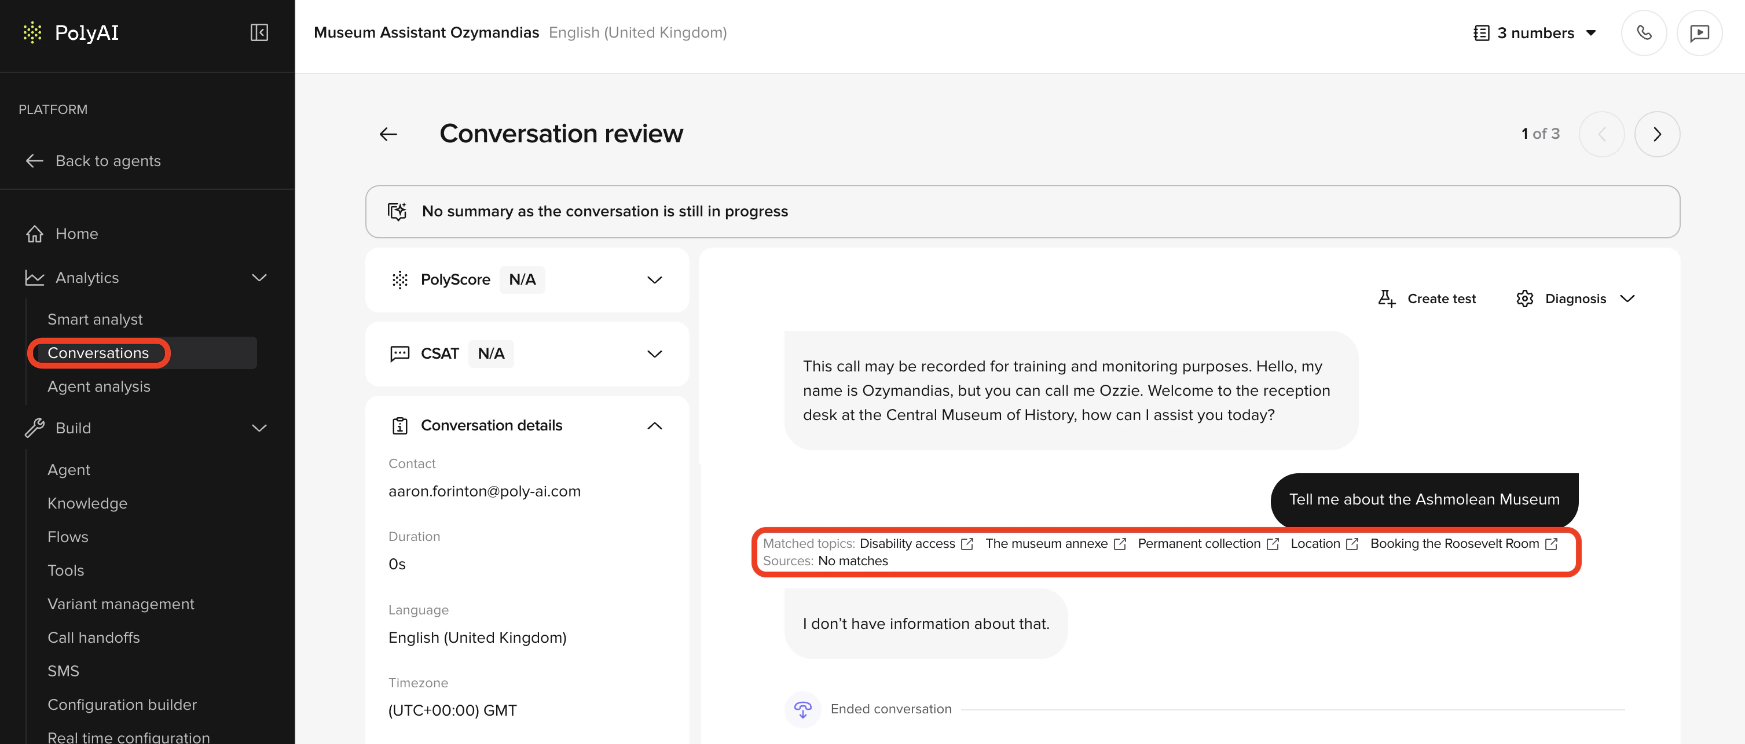Select Conversations in the sidebar
Screen dimensions: 1745x744
click(98, 353)
